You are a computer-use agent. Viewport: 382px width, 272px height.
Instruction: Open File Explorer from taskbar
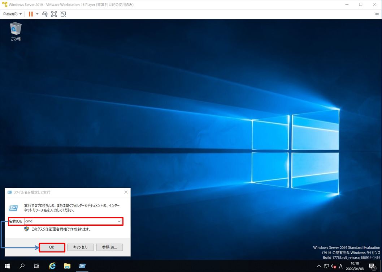tap(67, 266)
